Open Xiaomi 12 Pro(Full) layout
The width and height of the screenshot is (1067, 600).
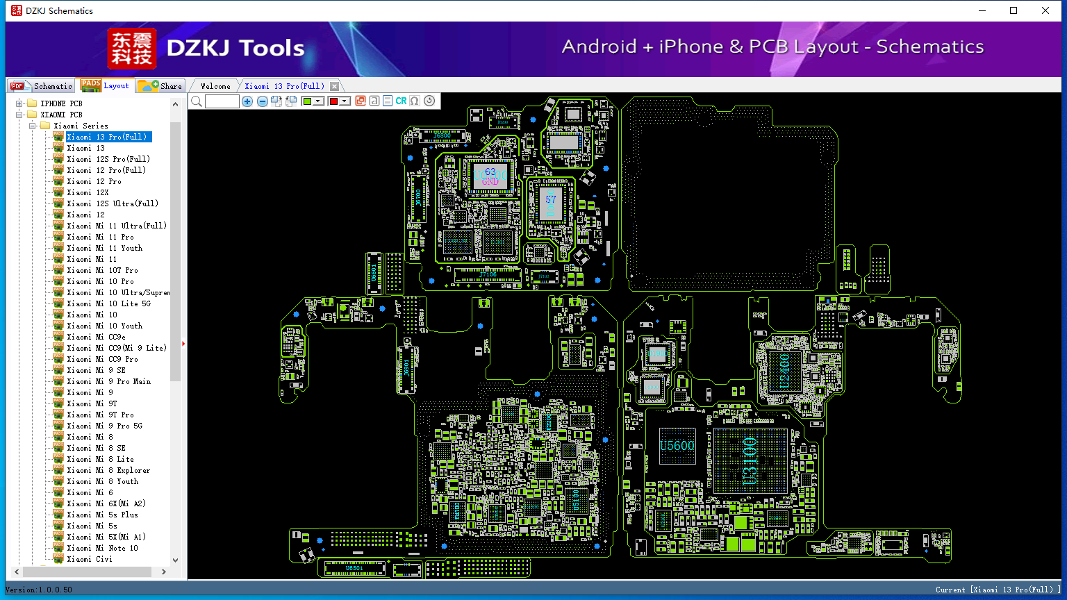coord(106,170)
